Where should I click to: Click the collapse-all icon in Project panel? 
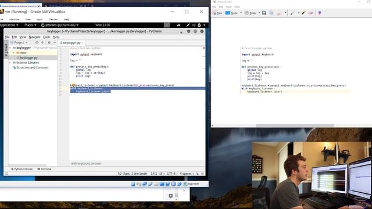(42, 42)
